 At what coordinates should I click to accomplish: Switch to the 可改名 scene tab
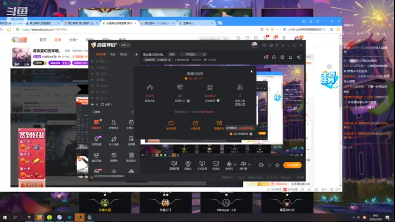tap(123, 54)
